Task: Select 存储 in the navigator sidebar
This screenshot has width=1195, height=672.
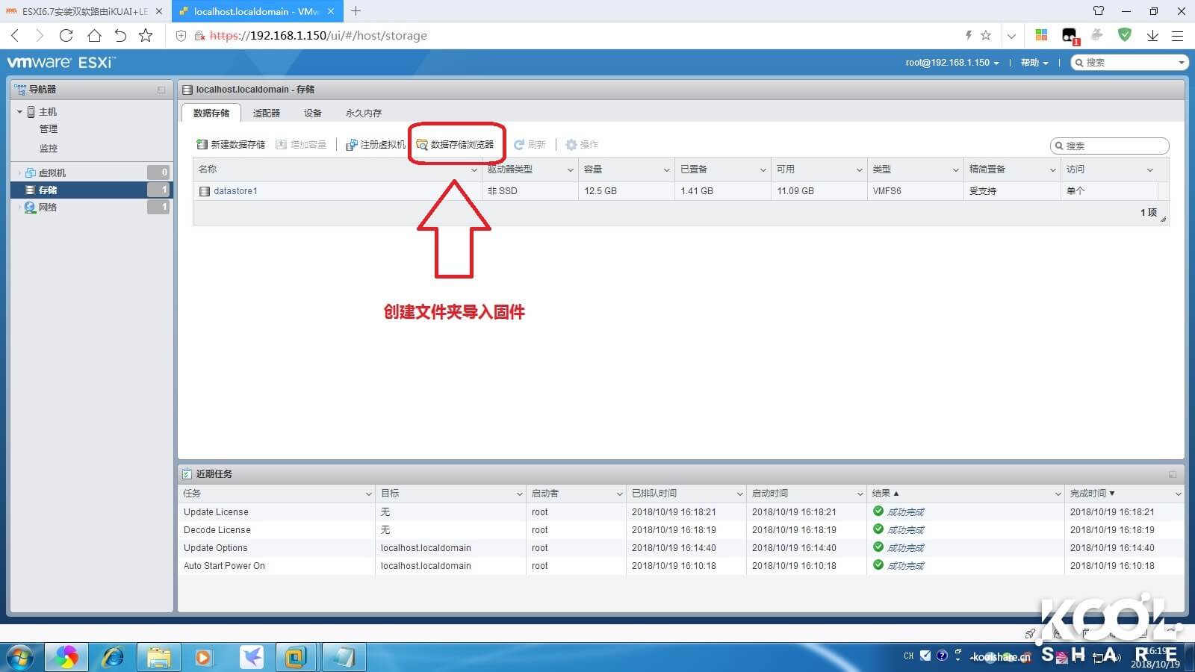Action: (46, 190)
